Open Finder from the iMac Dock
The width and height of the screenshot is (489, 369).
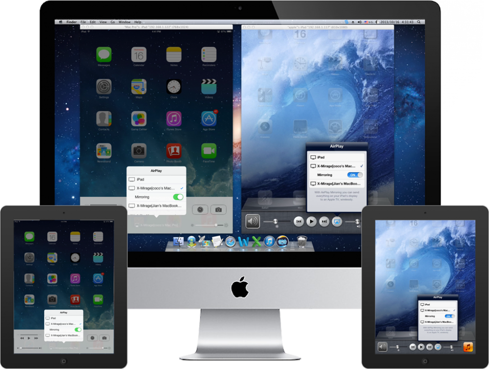[x=179, y=241]
